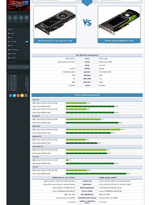Open the calendar attendance quick-menu icon

(27, 17)
